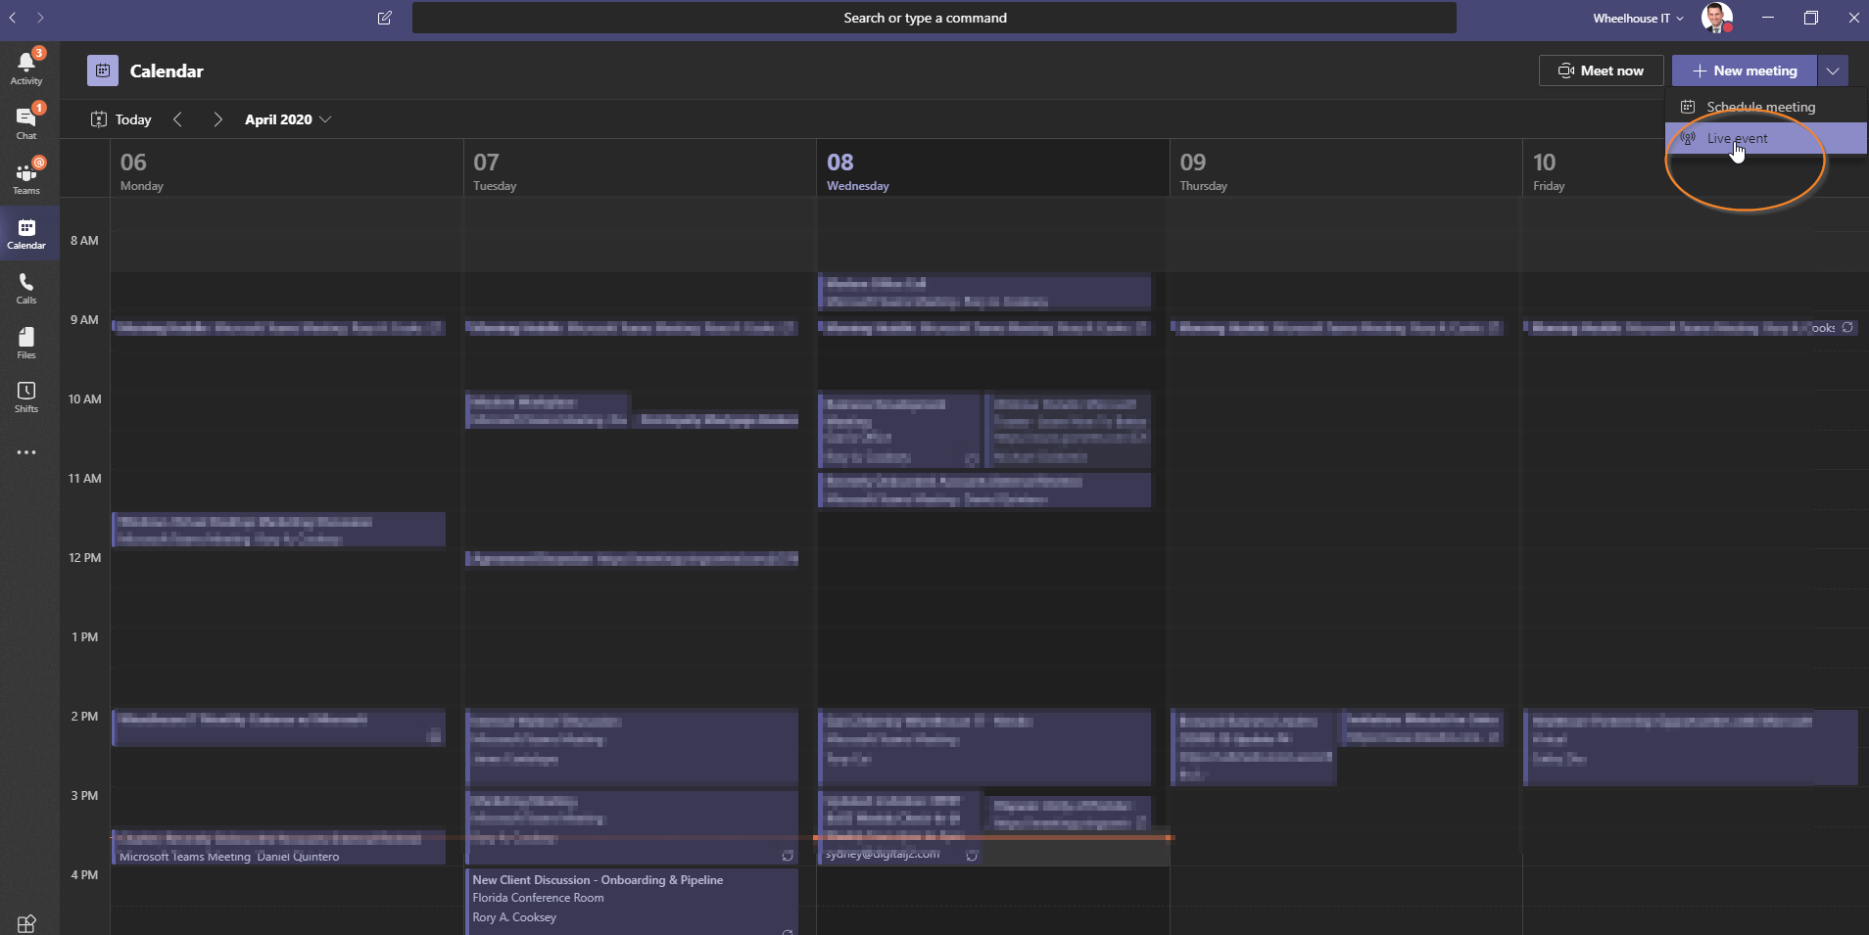This screenshot has width=1869, height=935.
Task: Open Monday meeting with Daniel Quintero
Action: tap(279, 847)
